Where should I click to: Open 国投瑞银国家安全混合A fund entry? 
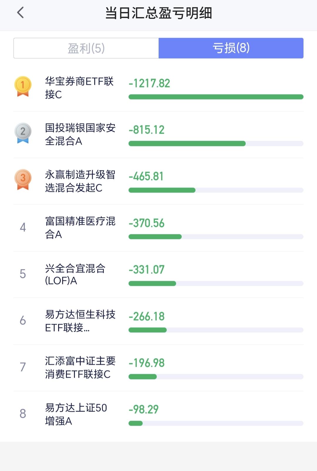click(x=158, y=135)
